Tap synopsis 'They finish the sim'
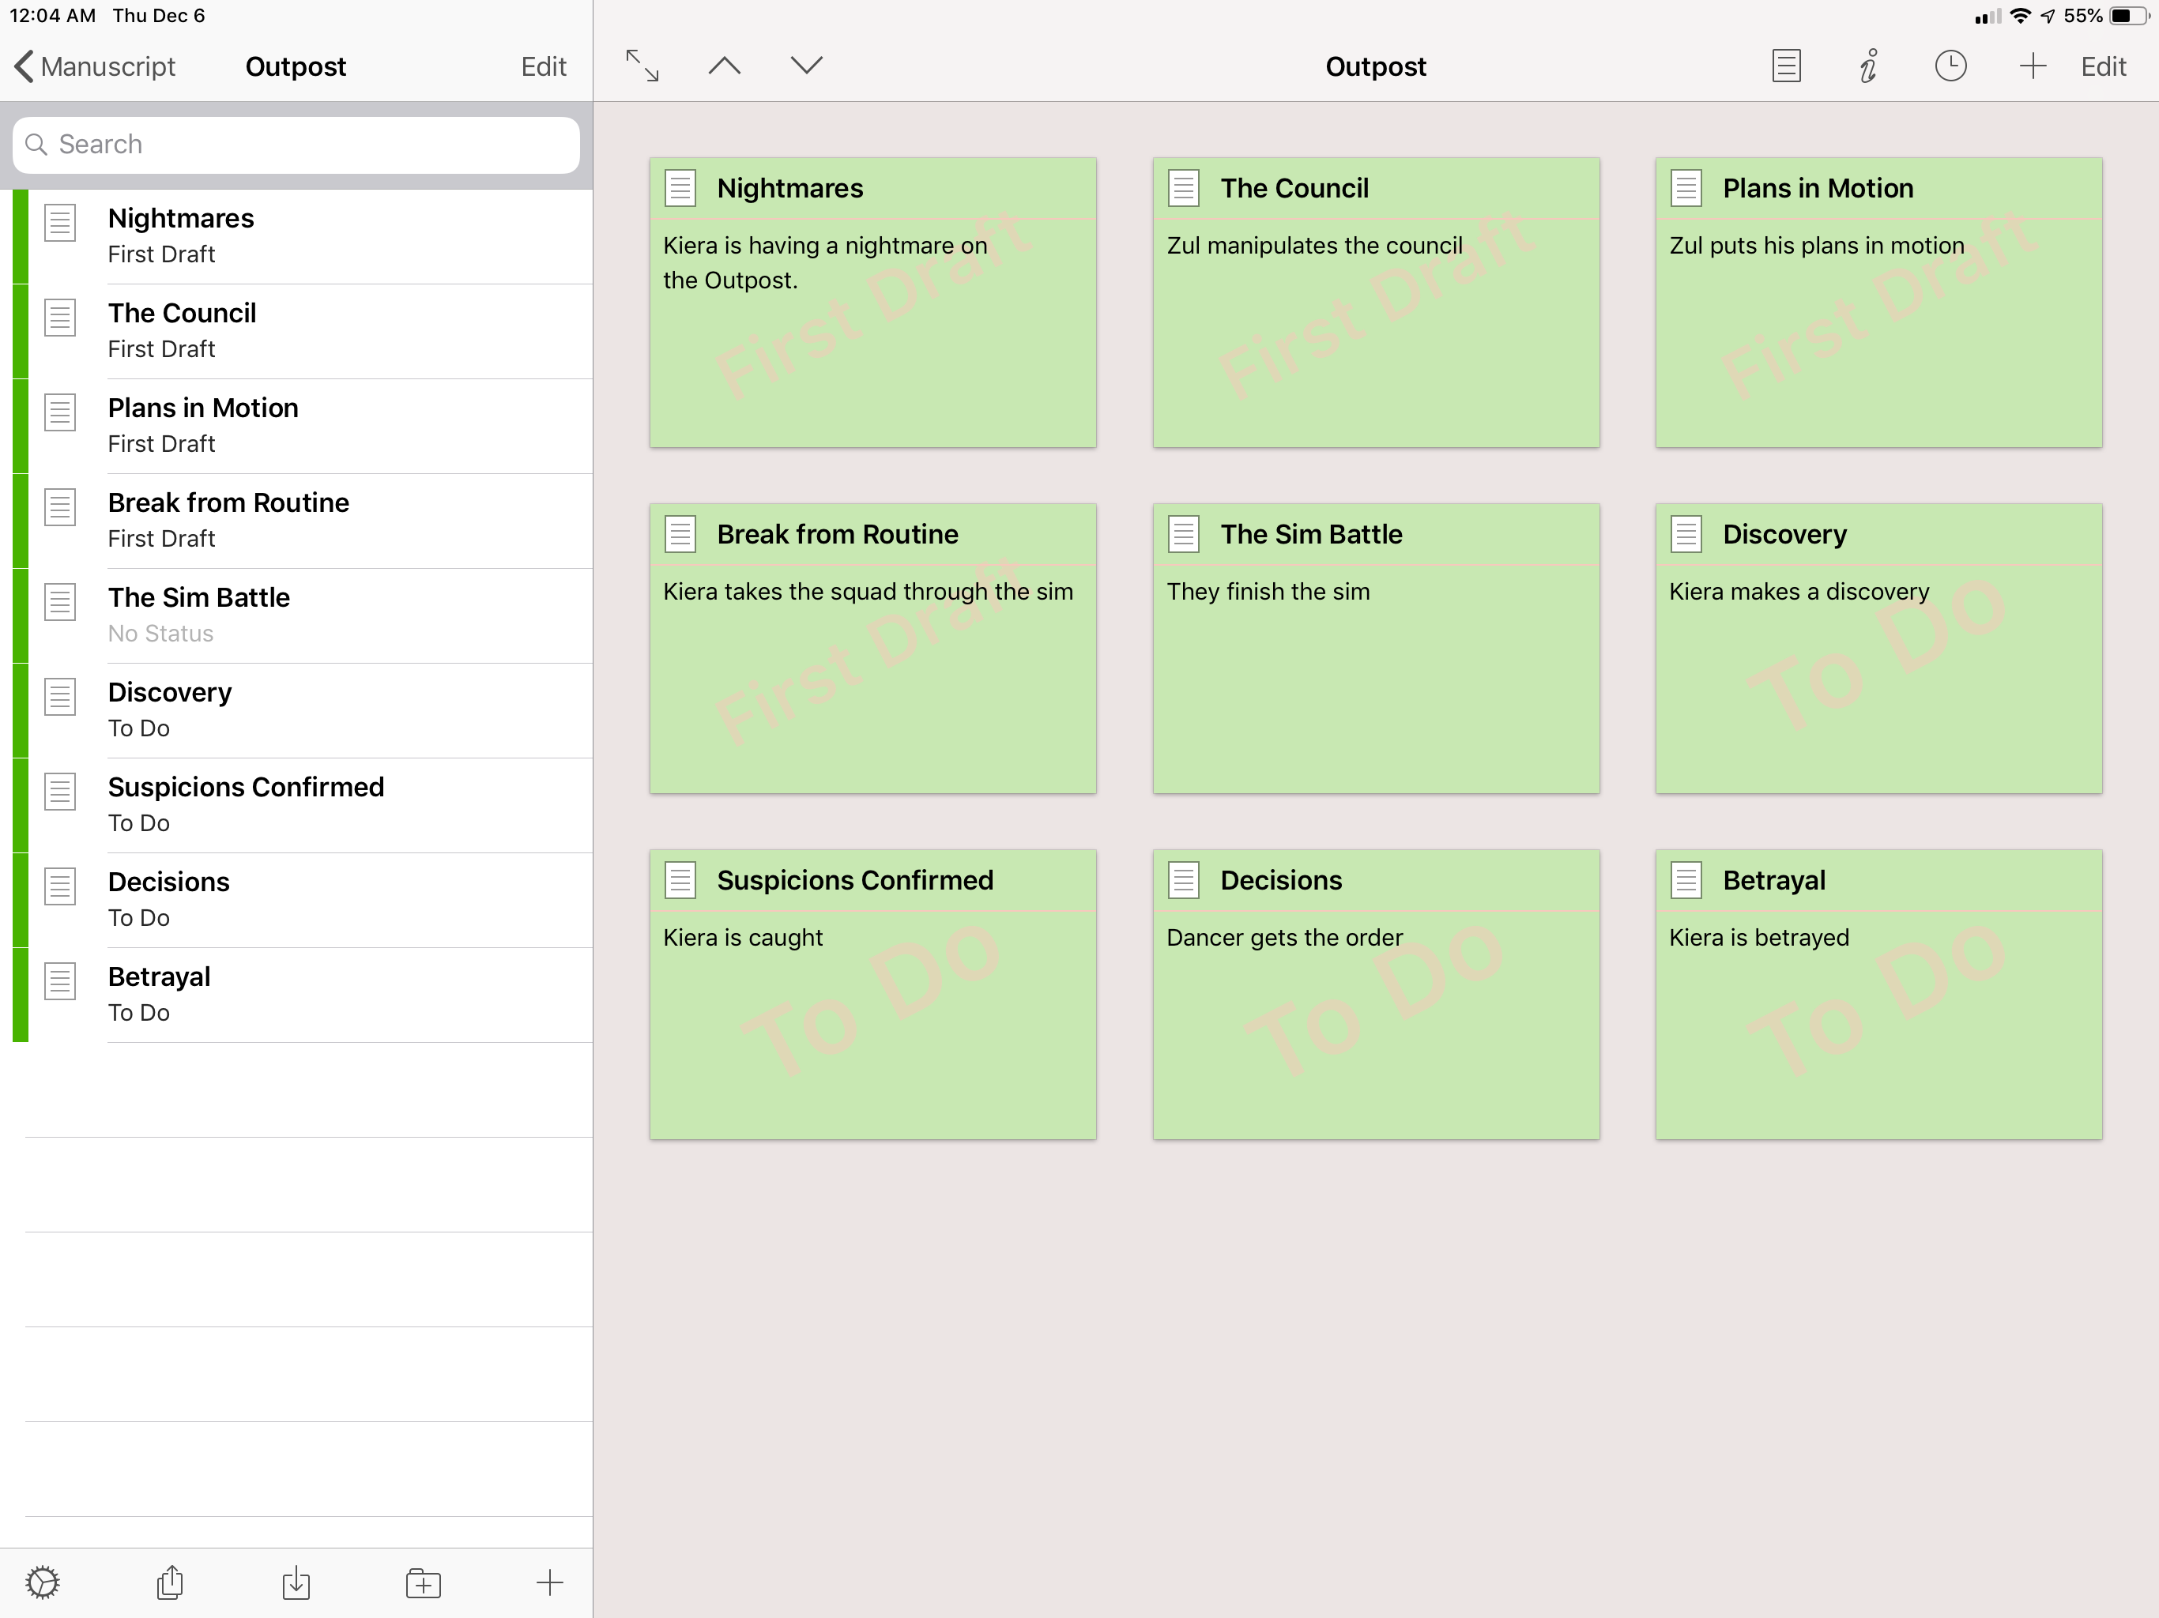2159x1618 pixels. point(1268,592)
